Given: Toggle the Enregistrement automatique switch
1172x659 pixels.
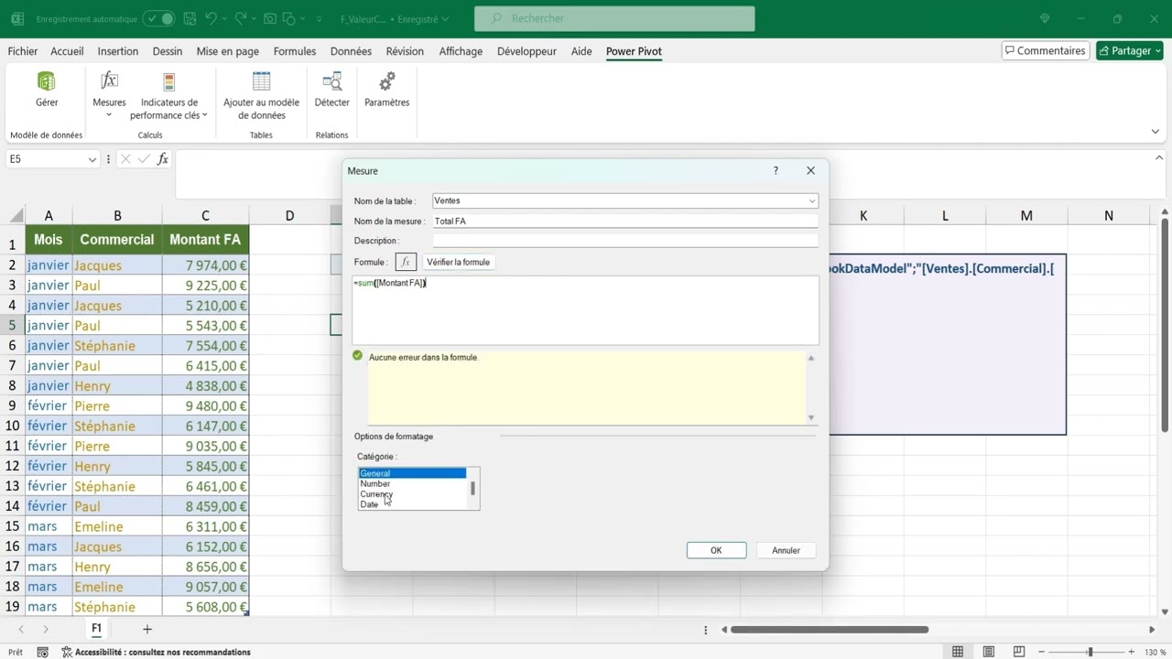Looking at the screenshot, I should (158, 18).
